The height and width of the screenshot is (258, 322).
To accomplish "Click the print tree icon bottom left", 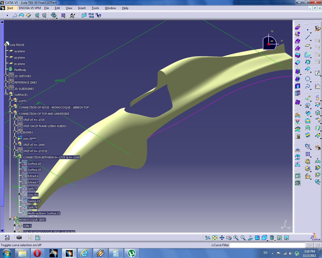I will pyautogui.click(x=7, y=237).
